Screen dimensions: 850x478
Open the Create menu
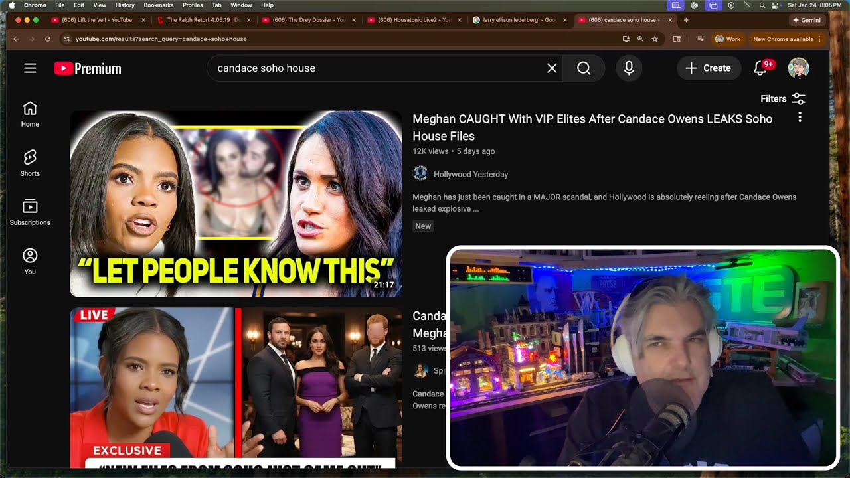709,68
